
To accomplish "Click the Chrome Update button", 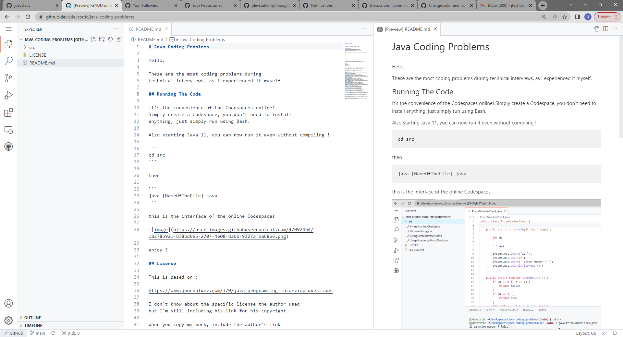I will pos(607,17).
